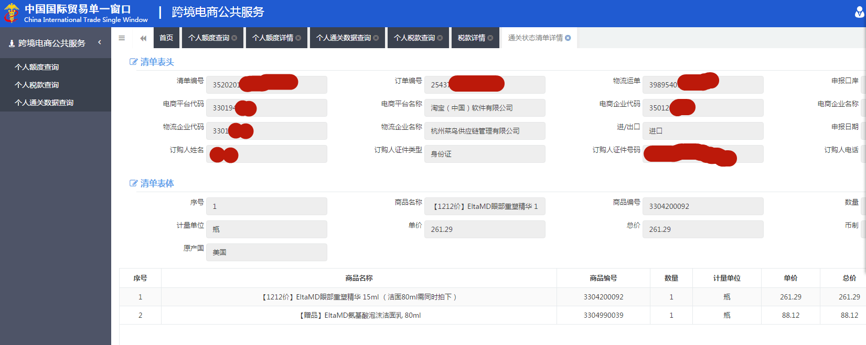The image size is (866, 345).
Task: Open the user profile icon in header
Action: (x=860, y=13)
